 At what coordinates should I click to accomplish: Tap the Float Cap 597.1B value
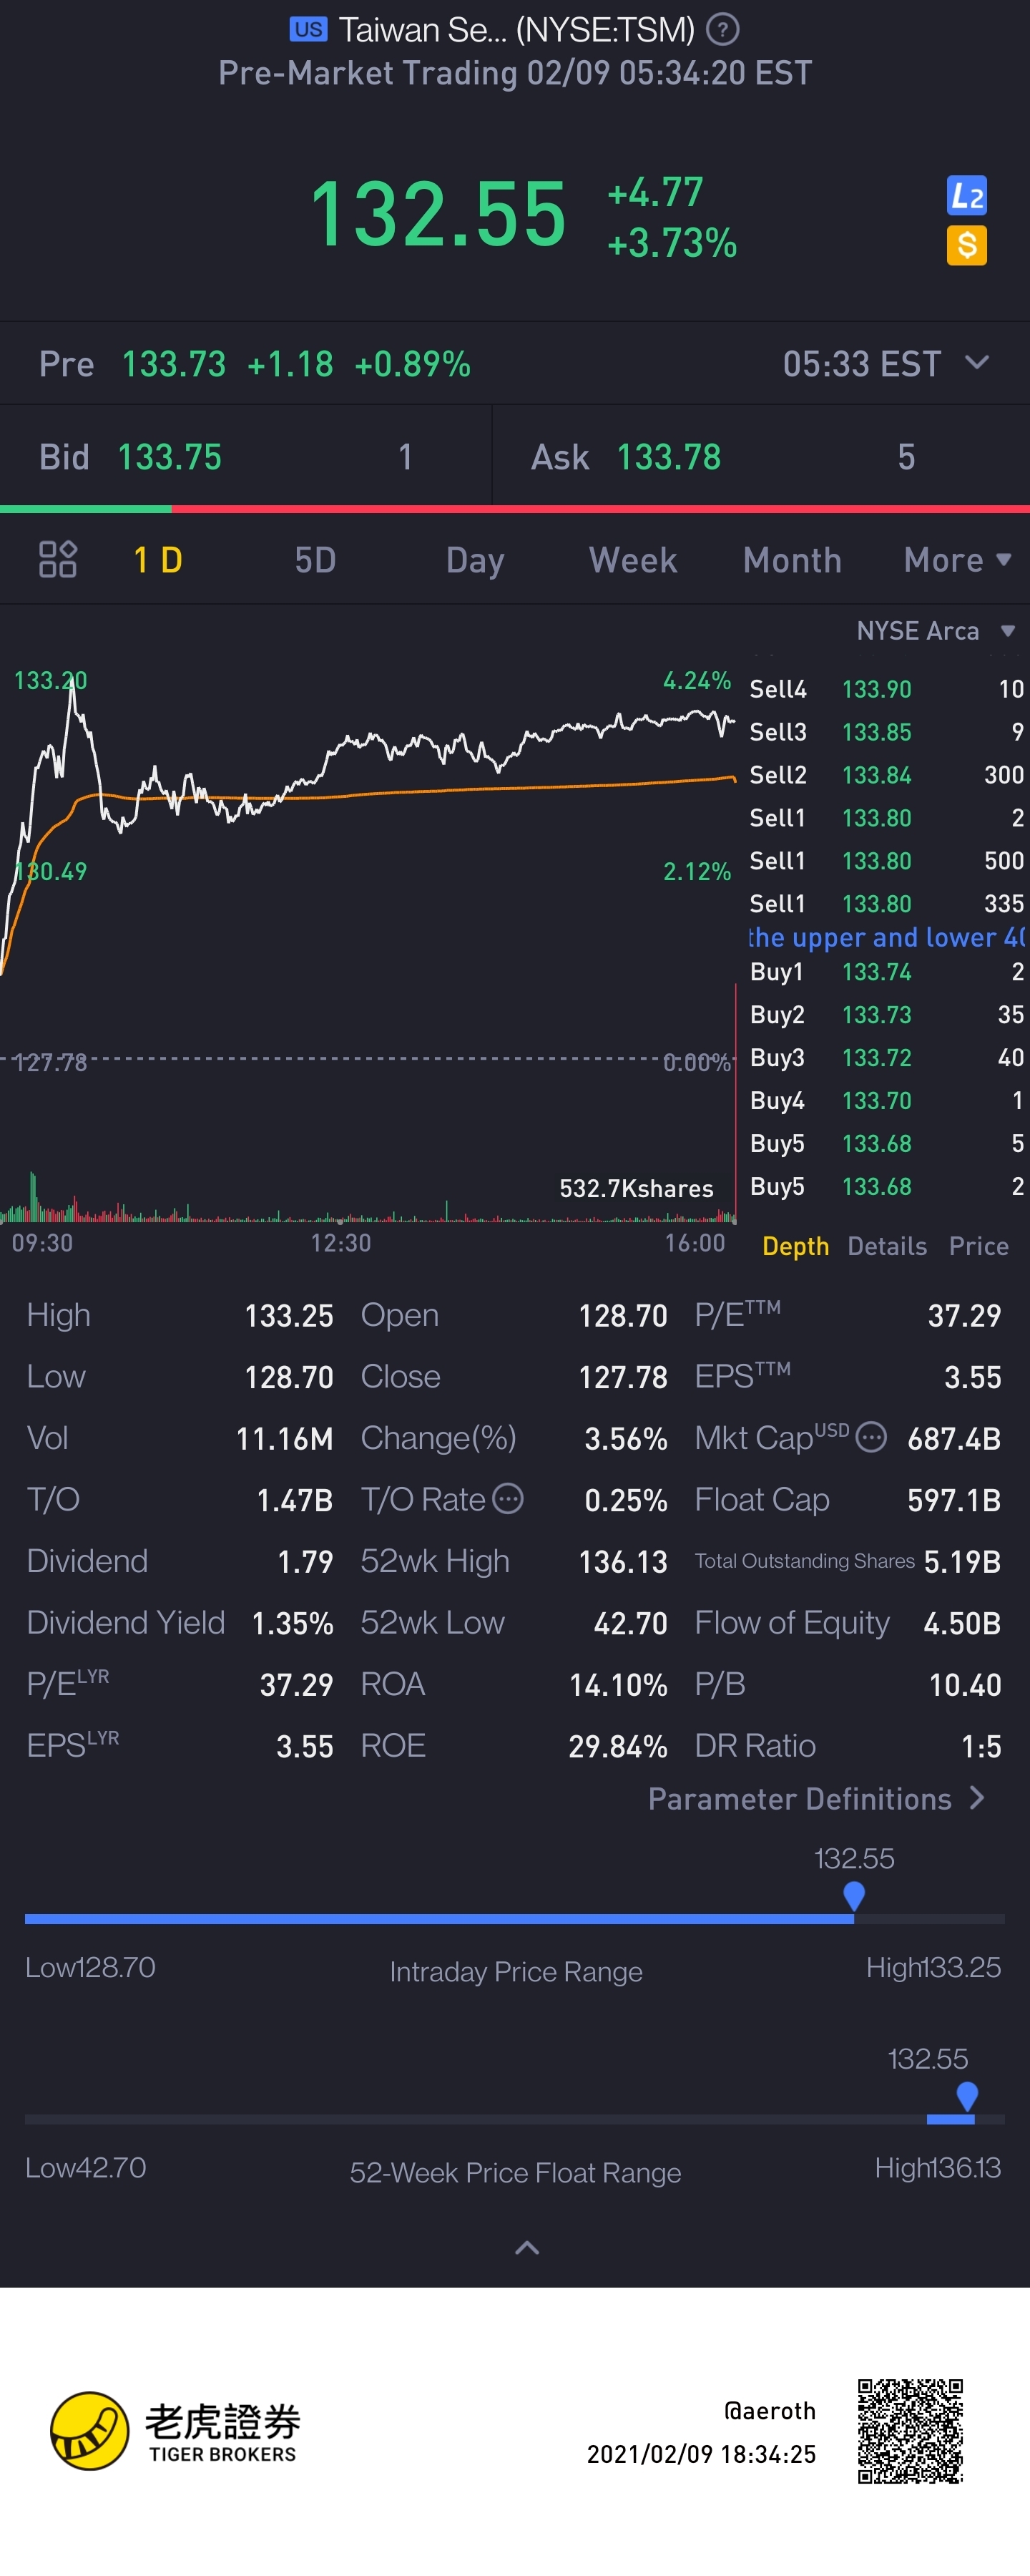click(x=954, y=1500)
